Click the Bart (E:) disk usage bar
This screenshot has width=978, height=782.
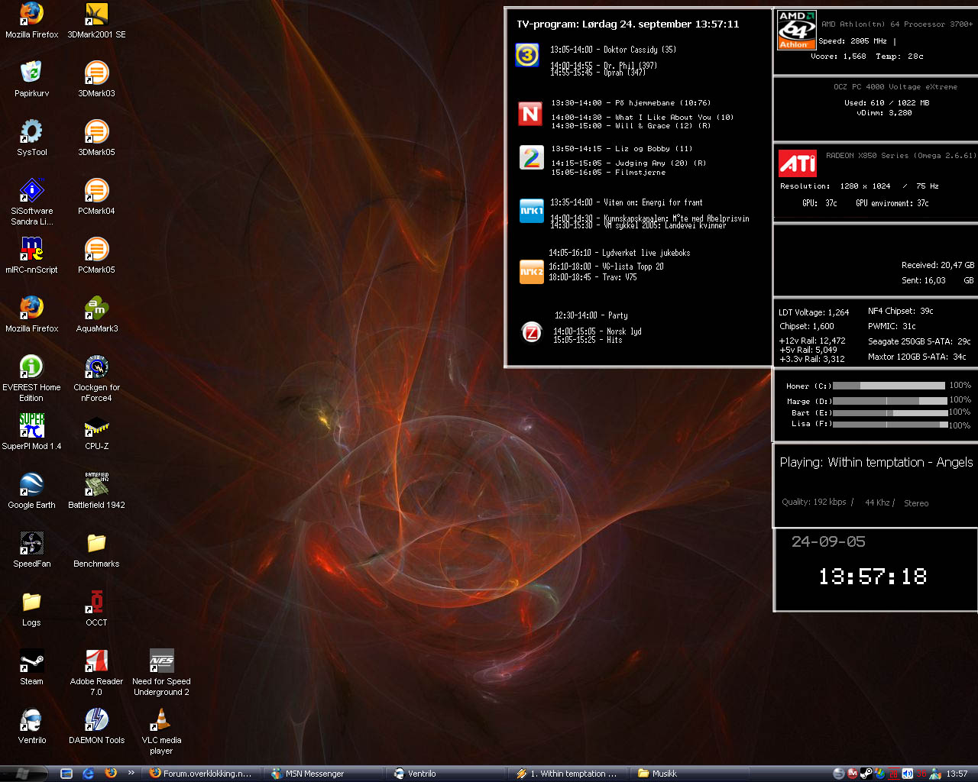[890, 412]
